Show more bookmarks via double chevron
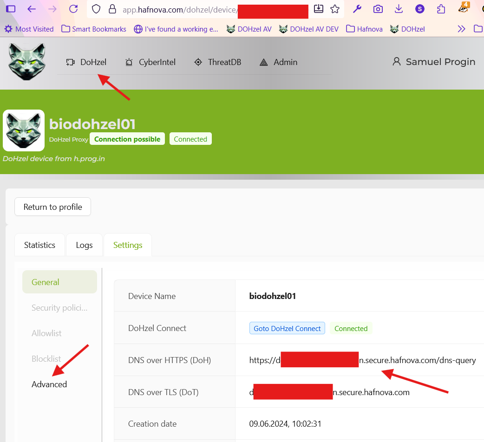This screenshot has height=442, width=484. [461, 29]
